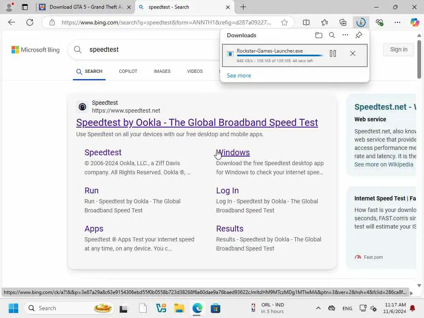The height and width of the screenshot is (318, 424).
Task: View site information lock icon
Action: click(52, 22)
